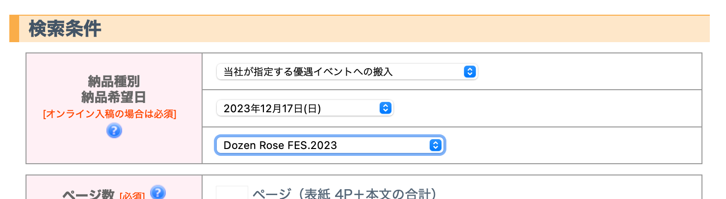Click the blue arrow on the 2023年12月17日(日) selector
726x199 pixels.
[385, 108]
